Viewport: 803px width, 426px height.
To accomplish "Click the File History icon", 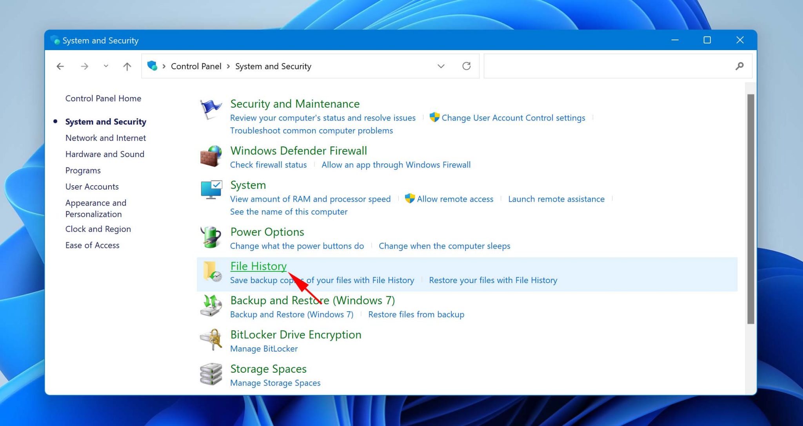I will pyautogui.click(x=211, y=272).
